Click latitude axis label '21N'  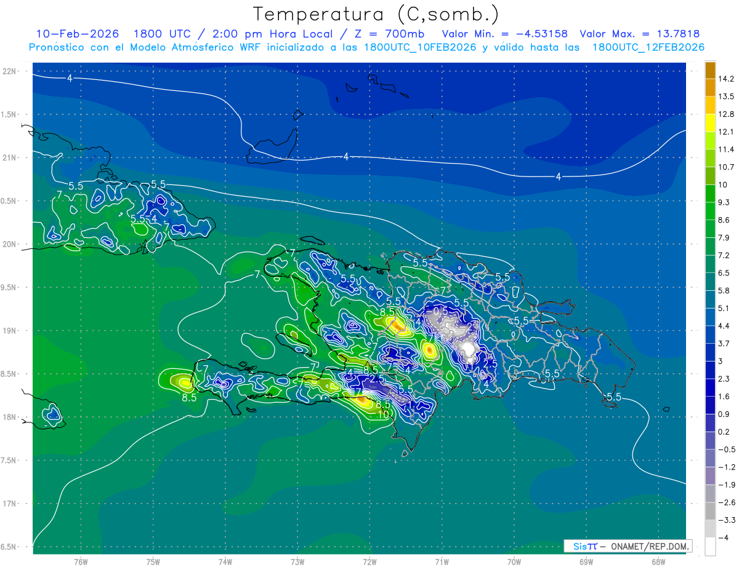10,158
